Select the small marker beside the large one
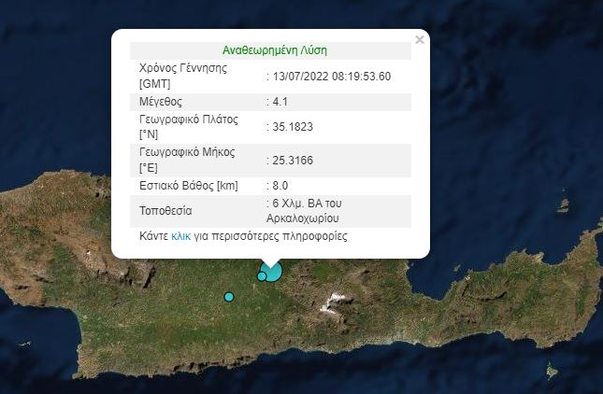This screenshot has width=603, height=394. pyautogui.click(x=262, y=275)
